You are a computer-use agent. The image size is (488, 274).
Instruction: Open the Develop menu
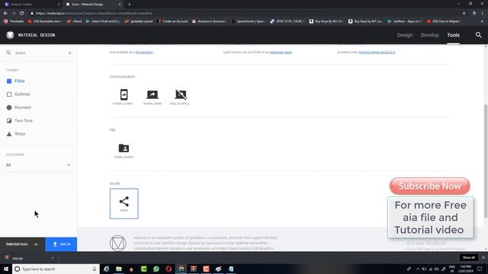[429, 35]
